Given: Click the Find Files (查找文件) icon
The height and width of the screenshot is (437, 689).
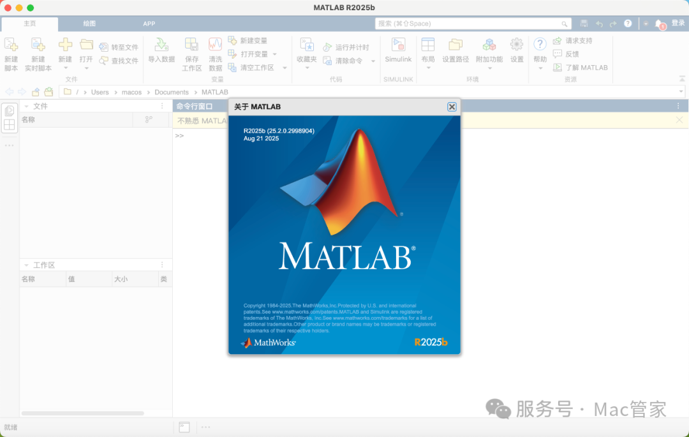Looking at the screenshot, I should click(104, 61).
